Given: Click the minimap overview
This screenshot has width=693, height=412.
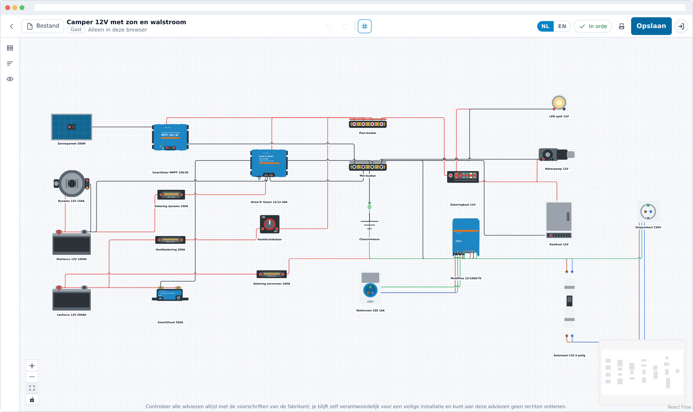Looking at the screenshot, I should [x=642, y=372].
